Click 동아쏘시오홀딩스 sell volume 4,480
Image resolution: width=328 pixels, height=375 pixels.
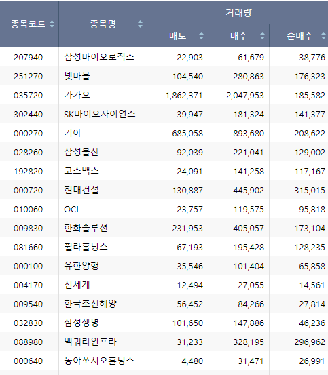point(192,361)
